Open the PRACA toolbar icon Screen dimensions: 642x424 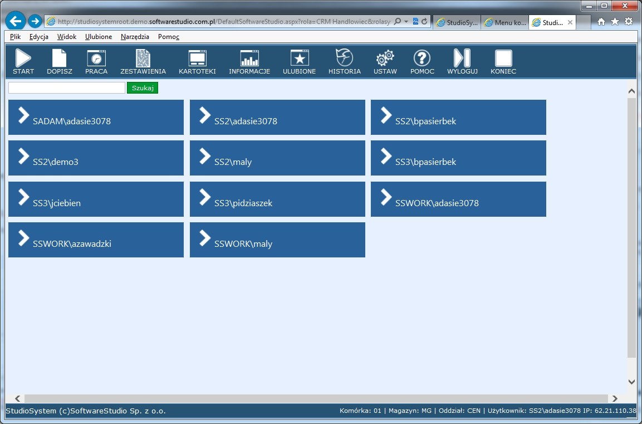tap(96, 58)
